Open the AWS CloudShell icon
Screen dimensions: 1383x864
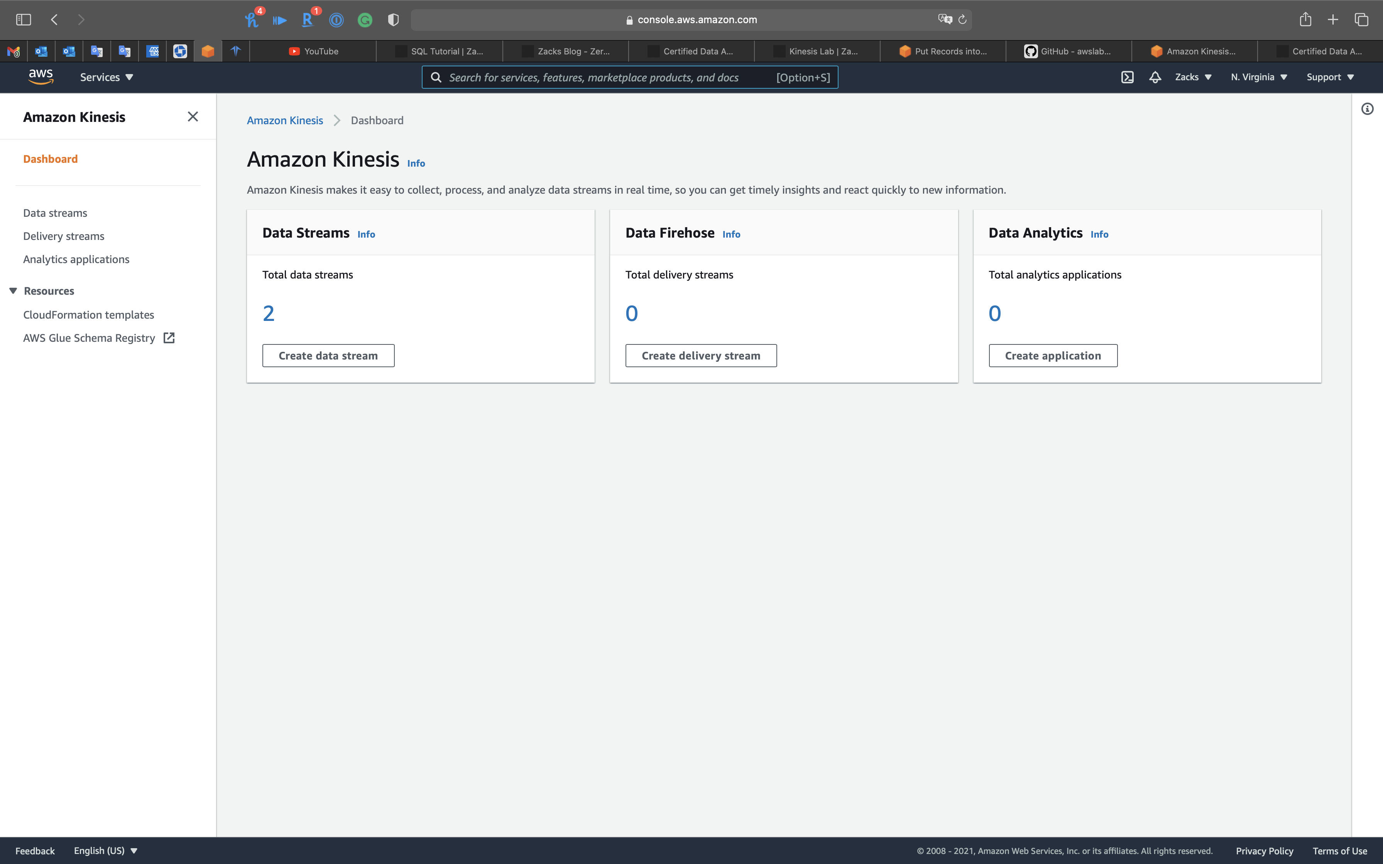point(1127,77)
